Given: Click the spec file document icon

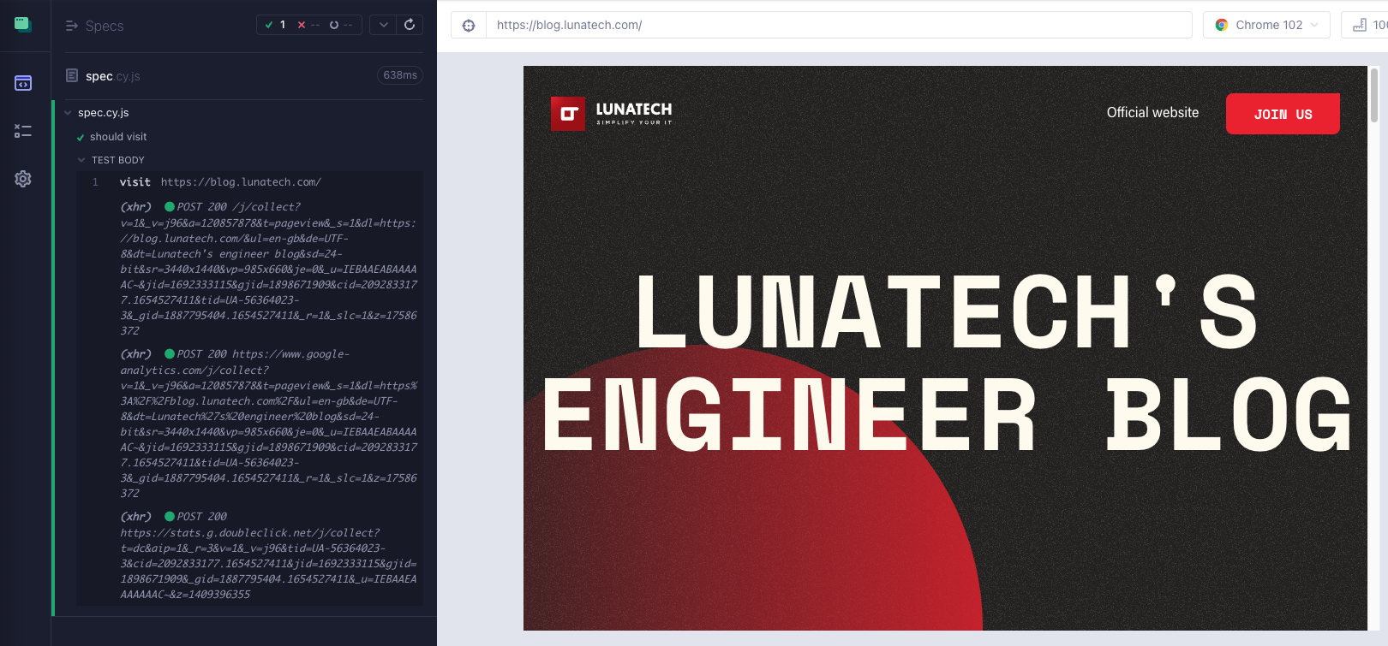Looking at the screenshot, I should tap(72, 75).
